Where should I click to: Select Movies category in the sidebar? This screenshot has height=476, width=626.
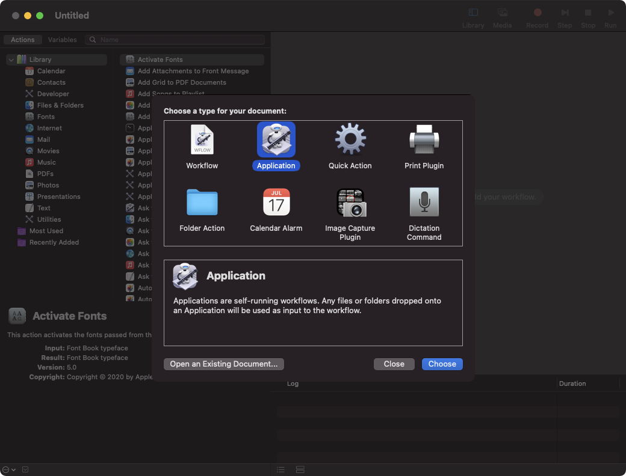coord(48,151)
